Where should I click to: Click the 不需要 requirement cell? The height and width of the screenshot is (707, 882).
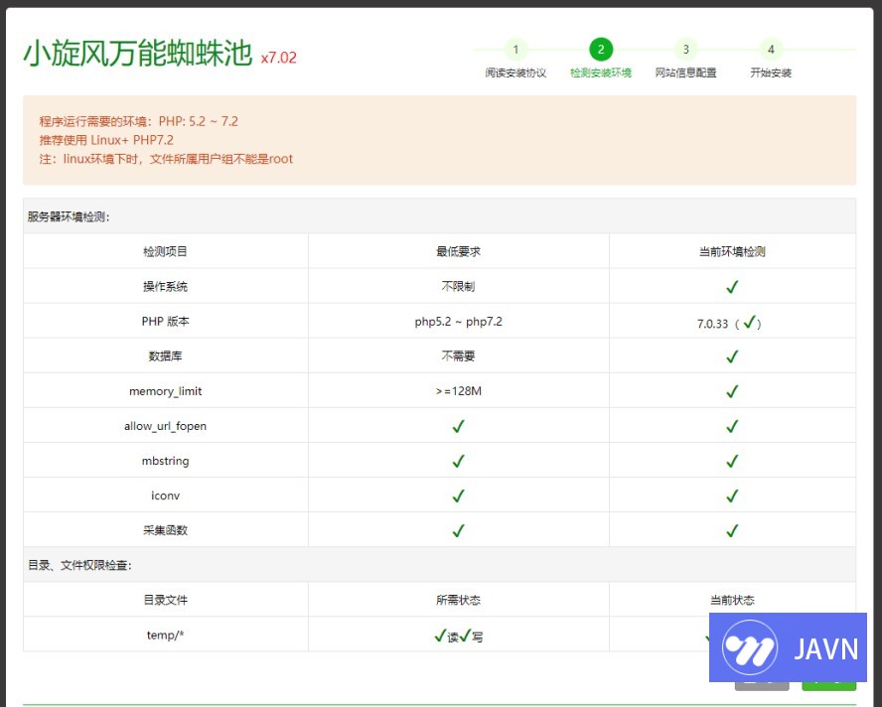pos(459,356)
